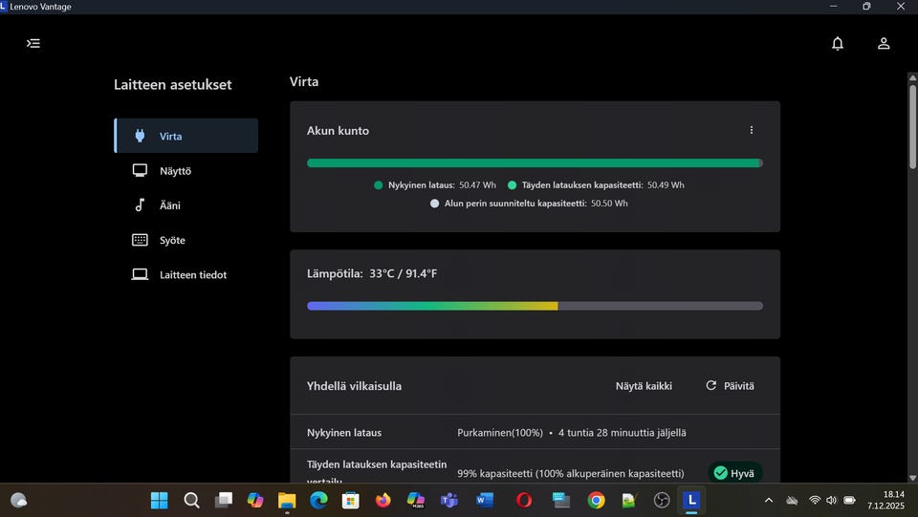This screenshot has height=517, width=918.
Task: Click Purkaminen(100%) remaining time text
Action: click(572, 433)
